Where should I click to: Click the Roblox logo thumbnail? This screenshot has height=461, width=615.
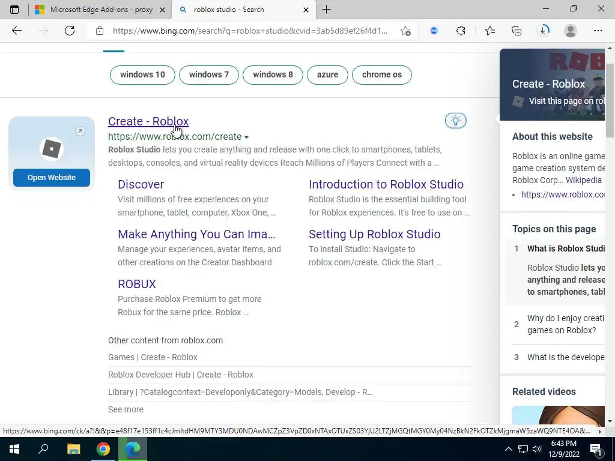coord(52,149)
